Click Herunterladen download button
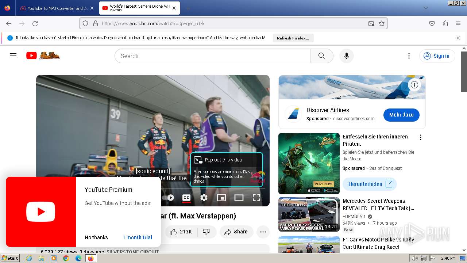The width and height of the screenshot is (467, 263). click(x=370, y=184)
